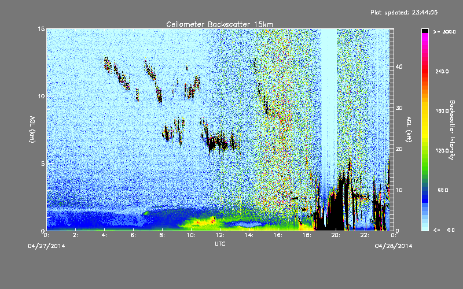The width and height of the screenshot is (463, 289).
Task: Click the mid-level cloud cluster near 12 UTC at 7 km
Action: click(218, 142)
